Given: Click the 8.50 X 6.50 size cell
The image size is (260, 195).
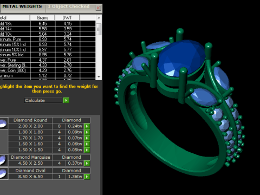Looking at the screenshot, I should pos(30,177).
